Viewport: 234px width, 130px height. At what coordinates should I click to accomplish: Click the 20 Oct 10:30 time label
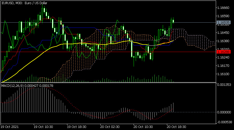143,127
